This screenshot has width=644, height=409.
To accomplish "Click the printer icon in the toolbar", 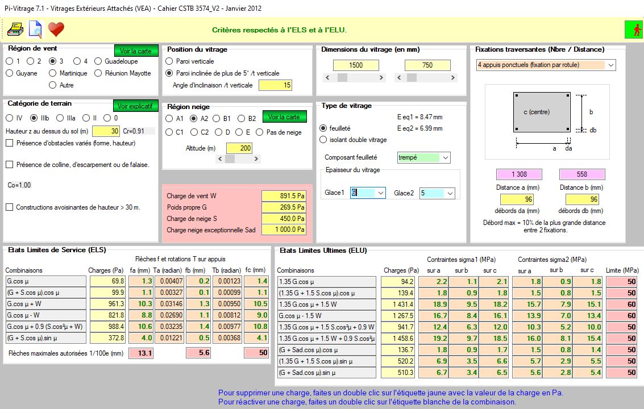I will coord(15,29).
